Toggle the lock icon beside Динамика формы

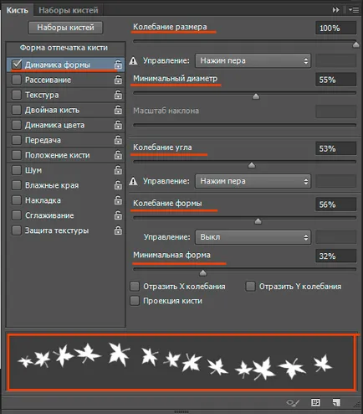(x=118, y=65)
